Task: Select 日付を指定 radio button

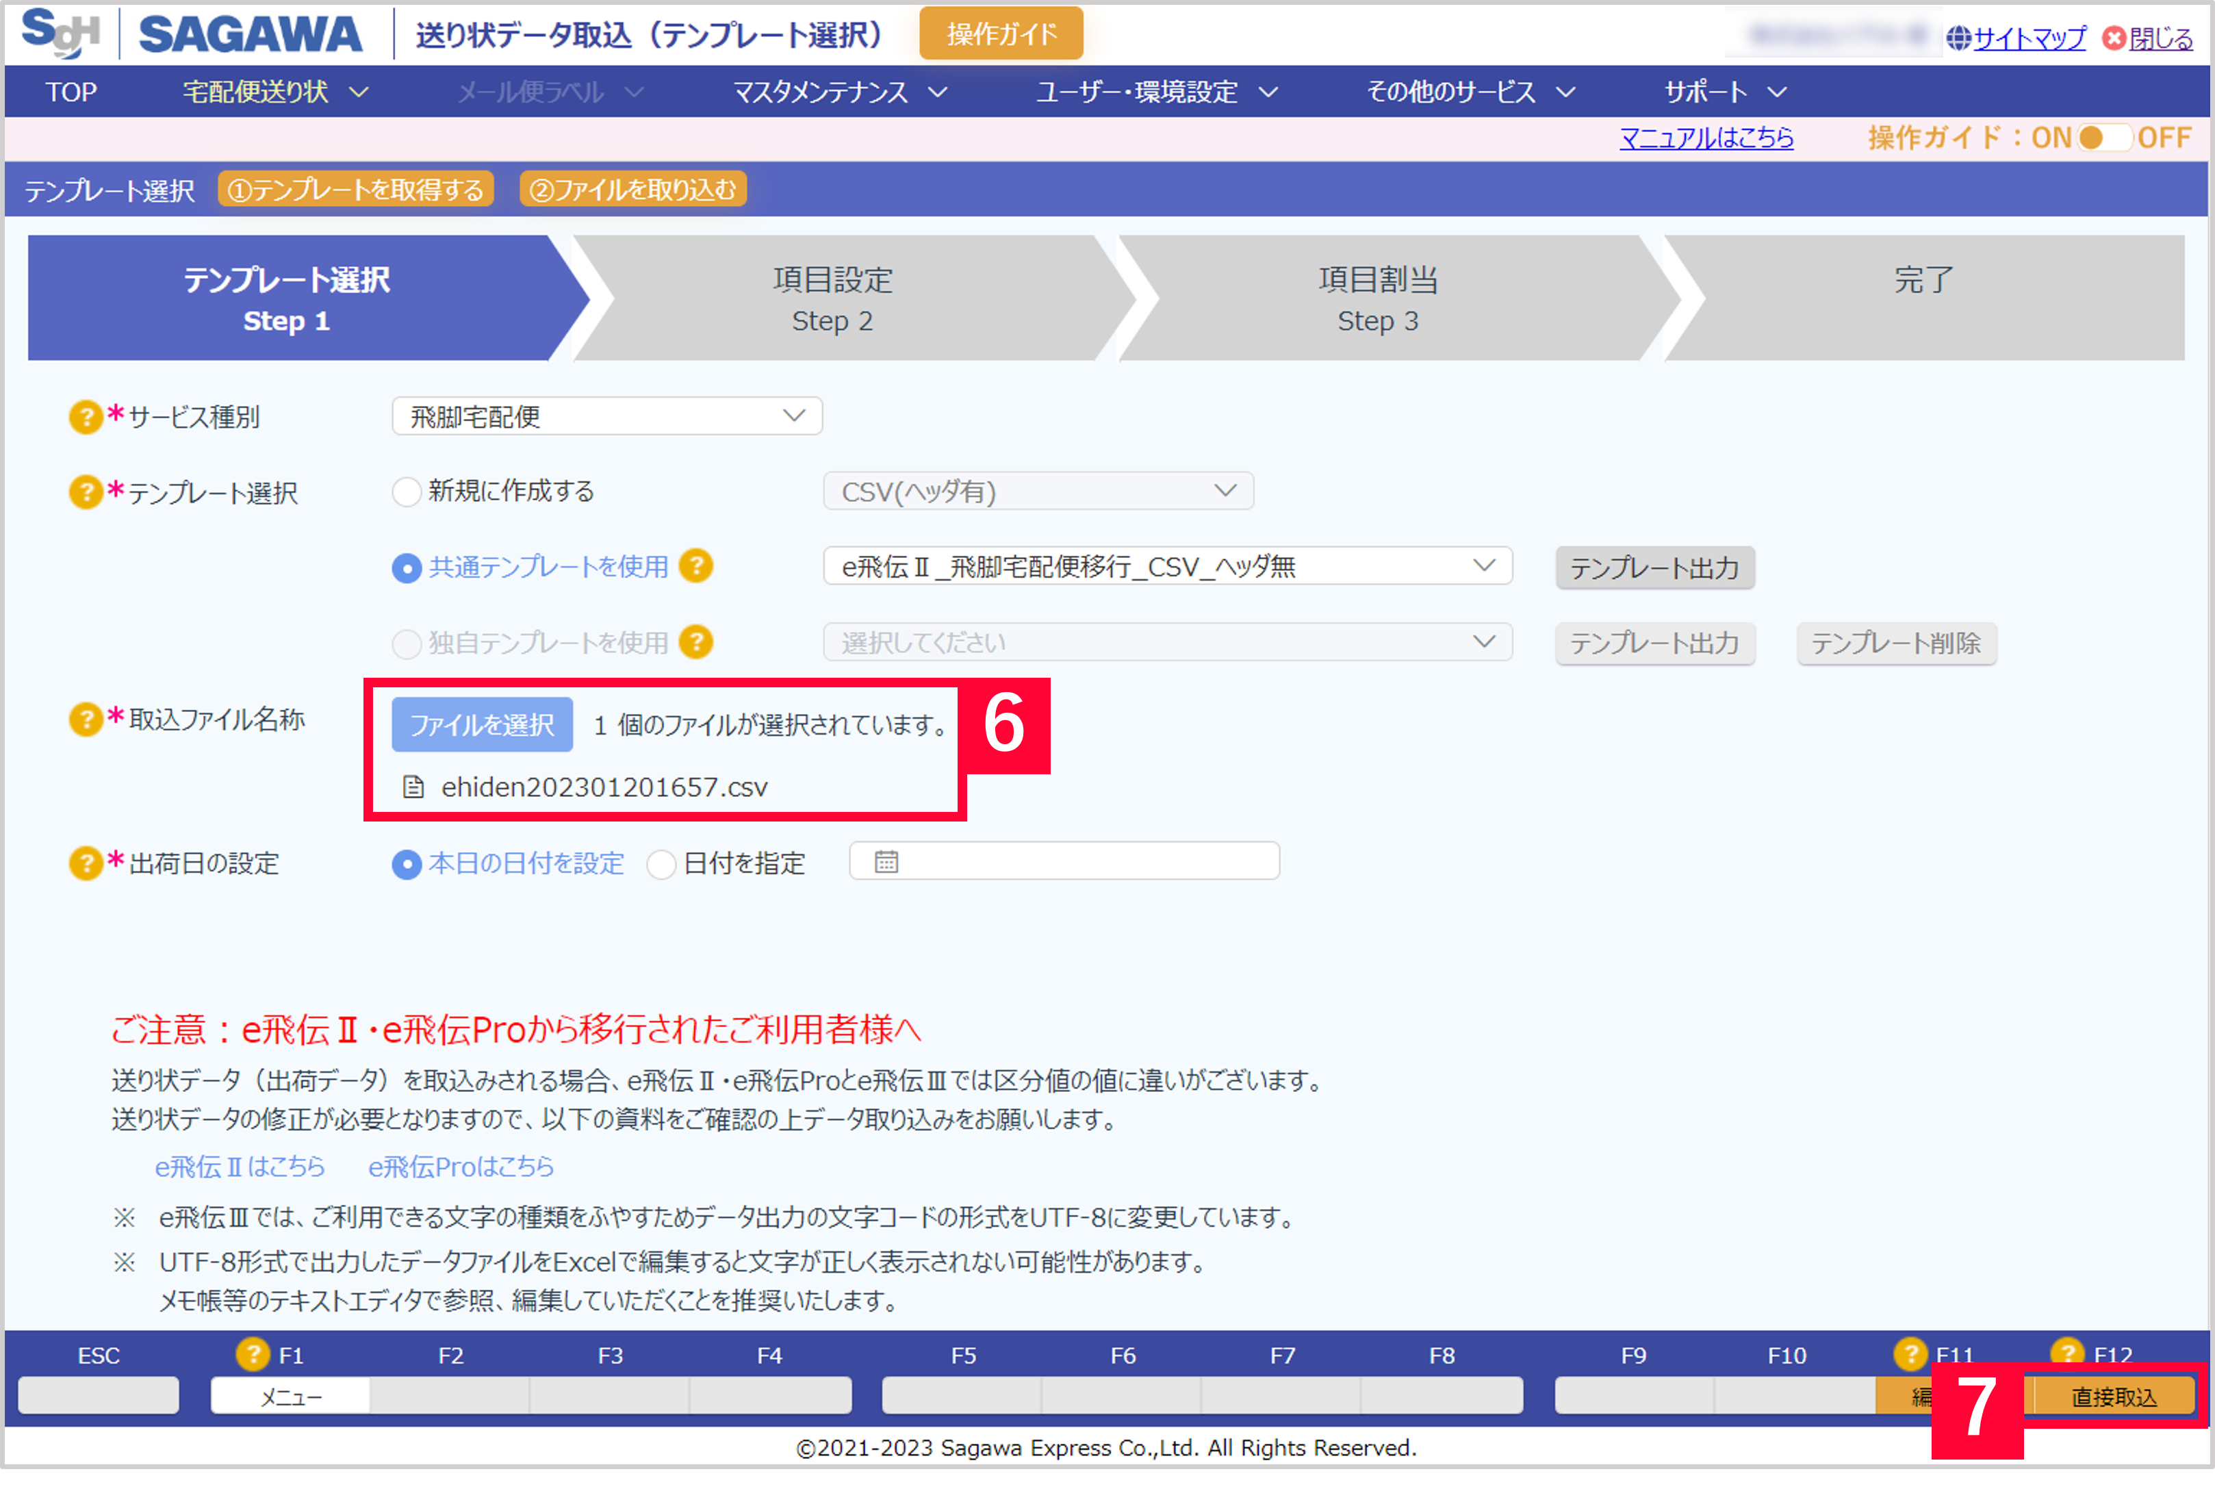Action: coord(661,865)
